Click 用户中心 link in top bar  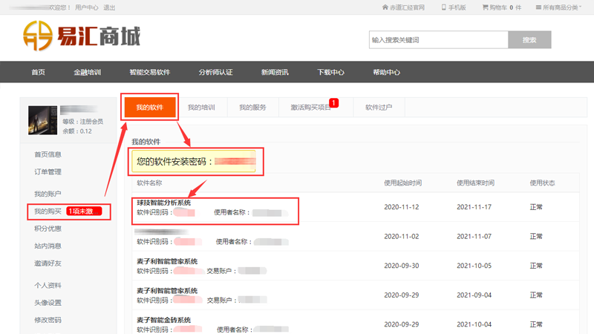(86, 7)
